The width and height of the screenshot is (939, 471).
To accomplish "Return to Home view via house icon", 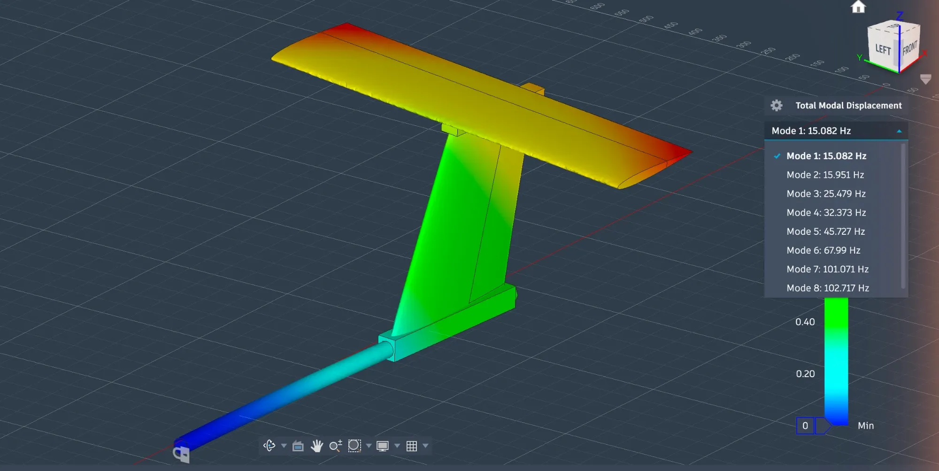I will [x=858, y=7].
